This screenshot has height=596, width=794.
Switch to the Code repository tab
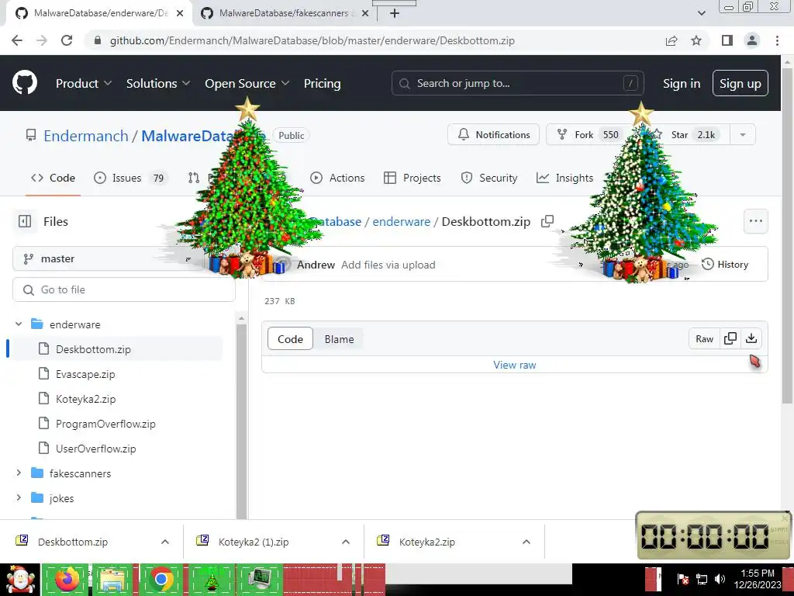coord(53,178)
